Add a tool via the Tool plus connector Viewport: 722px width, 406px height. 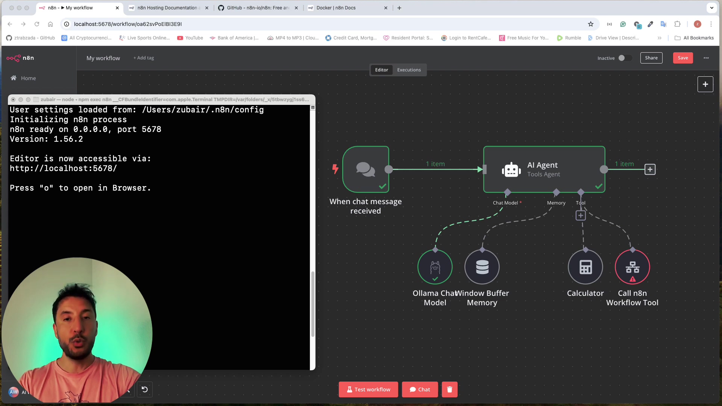point(581,215)
